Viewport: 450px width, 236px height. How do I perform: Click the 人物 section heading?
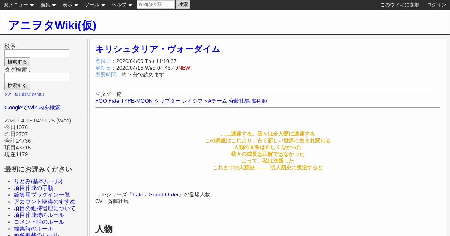pyautogui.click(x=104, y=229)
